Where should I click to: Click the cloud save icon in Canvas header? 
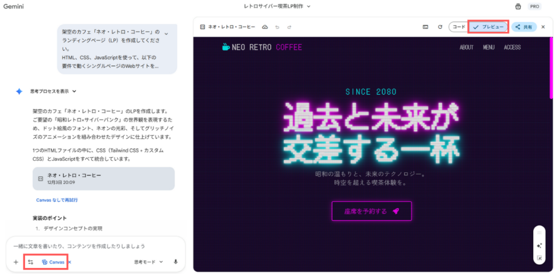264,27
